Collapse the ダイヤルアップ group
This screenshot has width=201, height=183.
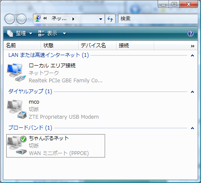192,92
